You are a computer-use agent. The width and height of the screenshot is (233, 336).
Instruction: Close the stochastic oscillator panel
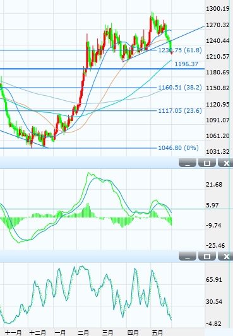[x=225, y=257]
